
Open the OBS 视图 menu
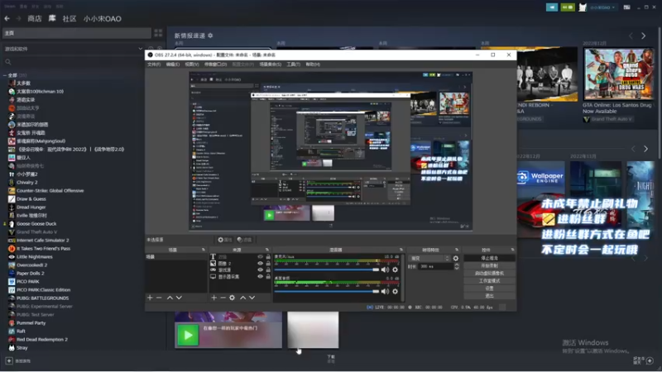tap(191, 64)
